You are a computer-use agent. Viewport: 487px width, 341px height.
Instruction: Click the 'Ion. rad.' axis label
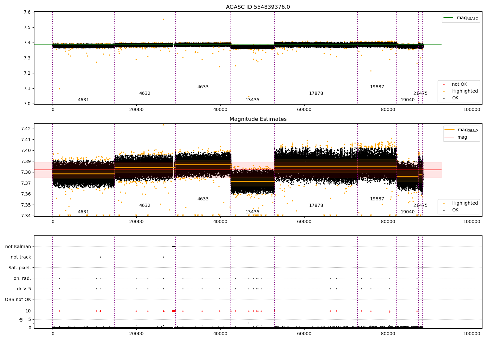coord(22,278)
